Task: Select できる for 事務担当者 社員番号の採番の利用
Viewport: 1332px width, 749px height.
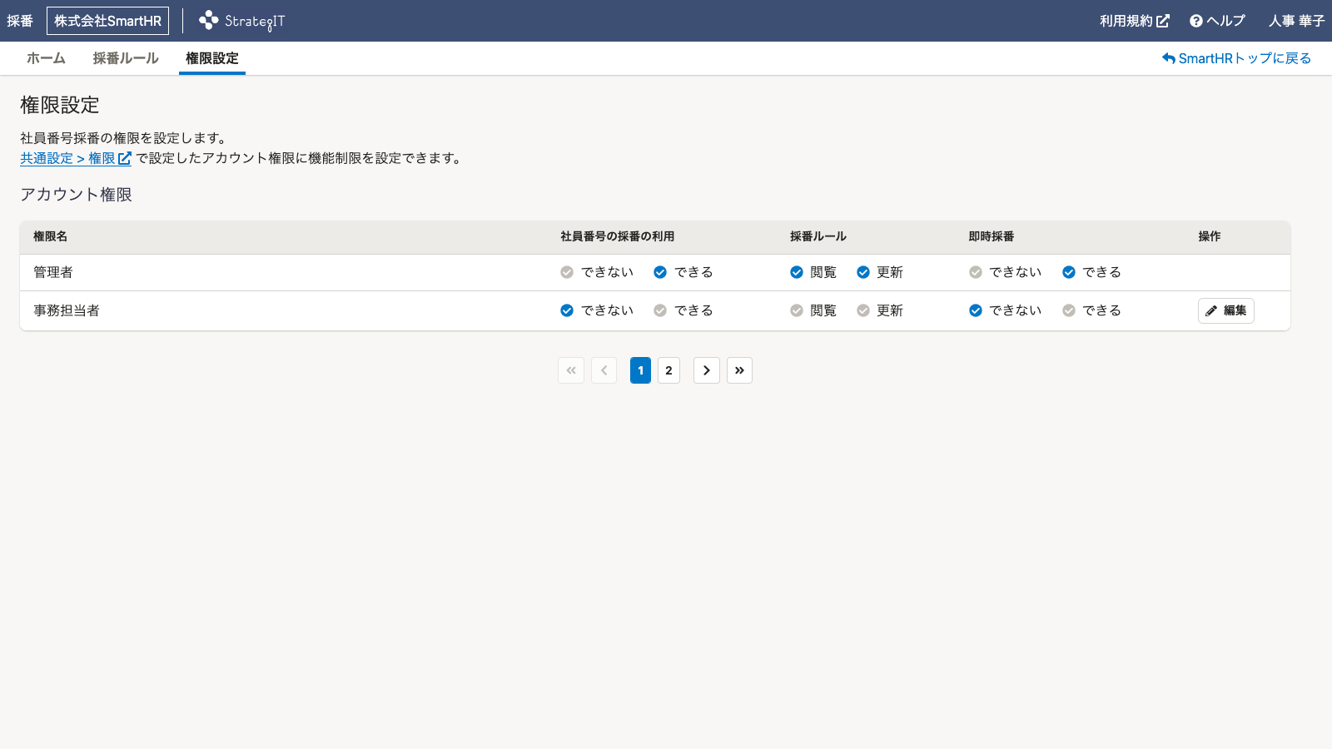Action: 660,310
